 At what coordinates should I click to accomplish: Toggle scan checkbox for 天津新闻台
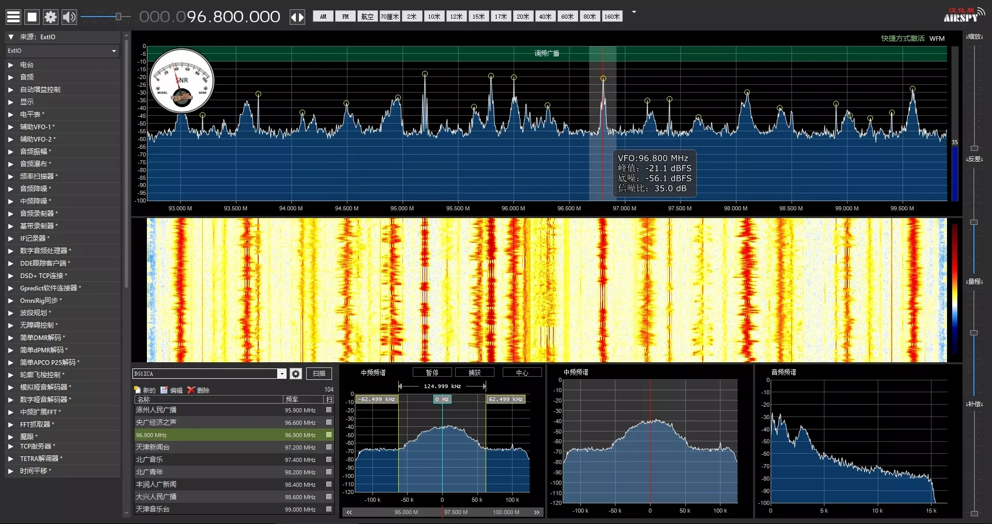pos(328,448)
